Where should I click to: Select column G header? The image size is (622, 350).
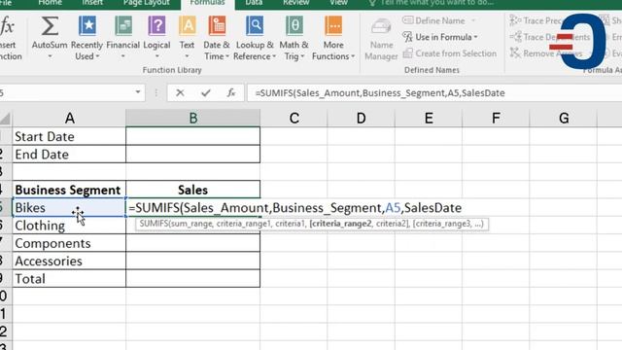click(564, 118)
